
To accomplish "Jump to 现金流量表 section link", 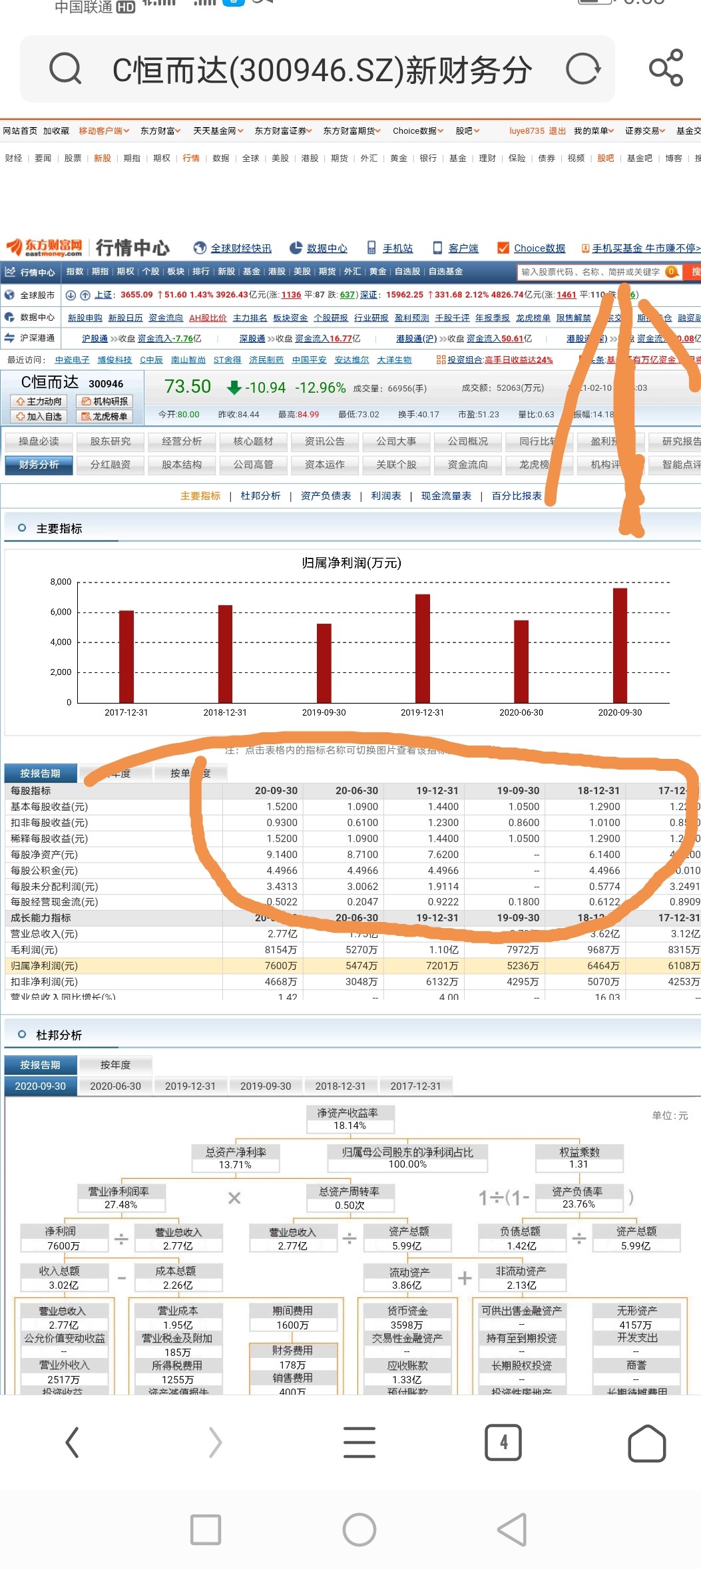I will point(446,496).
